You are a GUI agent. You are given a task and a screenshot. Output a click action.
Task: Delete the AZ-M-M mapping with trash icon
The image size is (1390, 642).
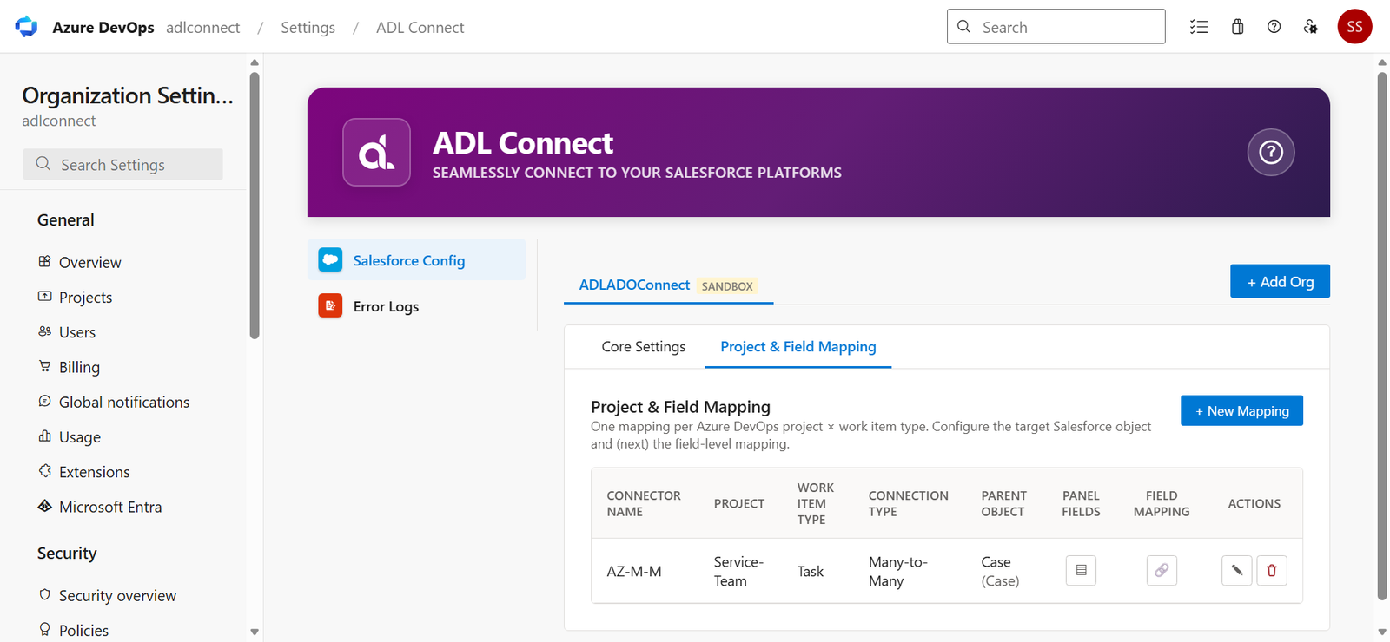point(1272,570)
